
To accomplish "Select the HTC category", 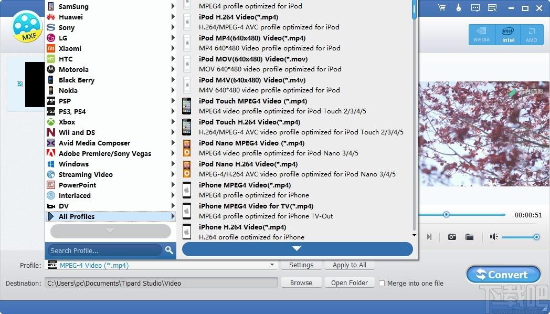I will coord(111,59).
